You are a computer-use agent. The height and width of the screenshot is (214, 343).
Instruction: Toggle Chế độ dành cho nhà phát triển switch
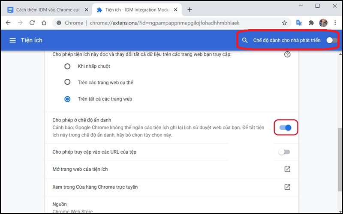click(331, 40)
